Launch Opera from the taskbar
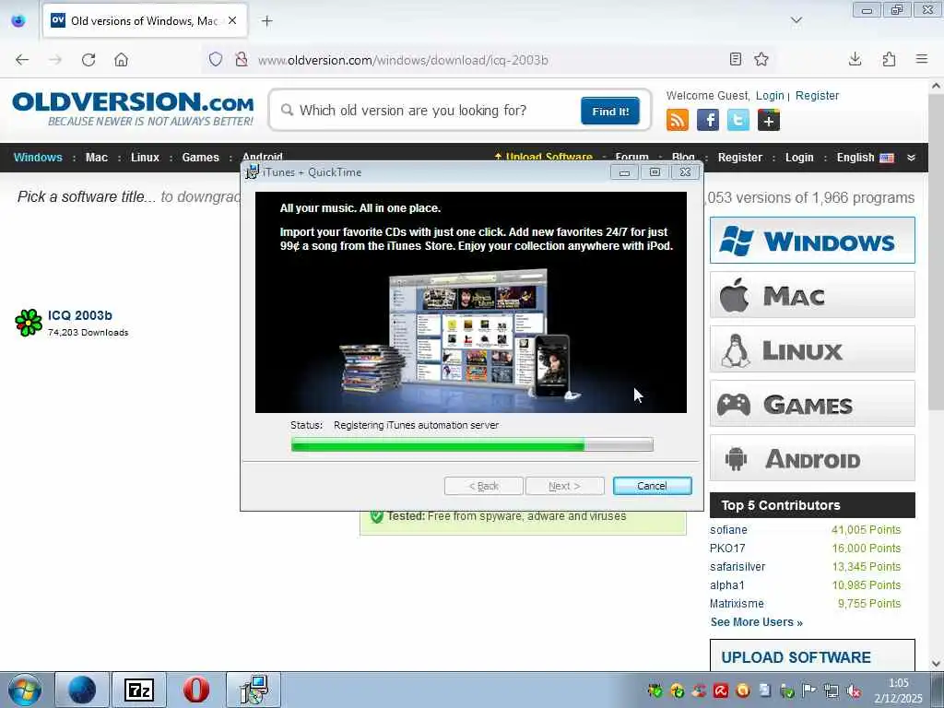Image resolution: width=944 pixels, height=708 pixels. (195, 690)
